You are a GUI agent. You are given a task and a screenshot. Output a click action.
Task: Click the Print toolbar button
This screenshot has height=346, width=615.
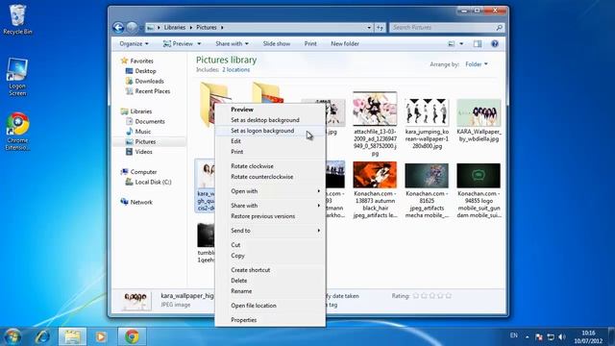pyautogui.click(x=310, y=43)
